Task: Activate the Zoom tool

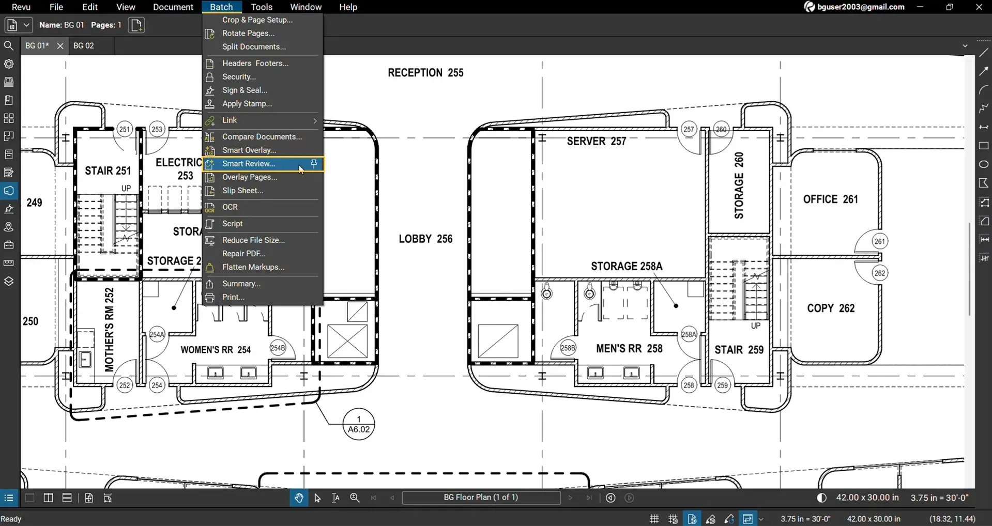Action: (x=355, y=498)
